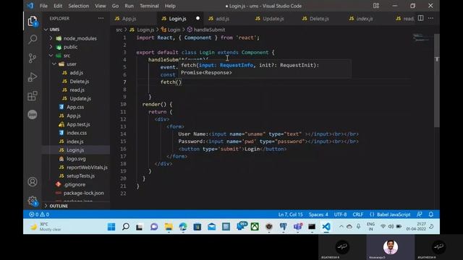The image size is (463, 260).
Task: Open File Explorer from the taskbar
Action: coord(169,227)
